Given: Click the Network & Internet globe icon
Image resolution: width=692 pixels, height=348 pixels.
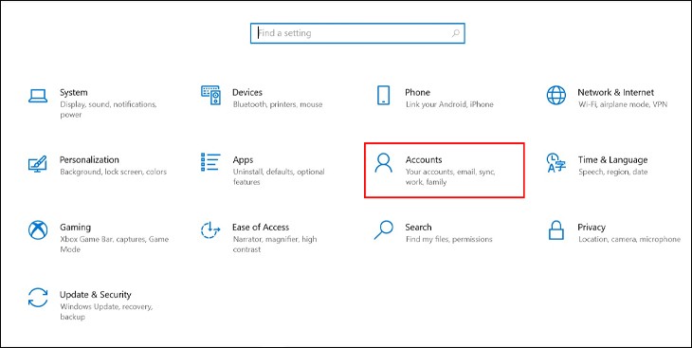Looking at the screenshot, I should point(556,96).
